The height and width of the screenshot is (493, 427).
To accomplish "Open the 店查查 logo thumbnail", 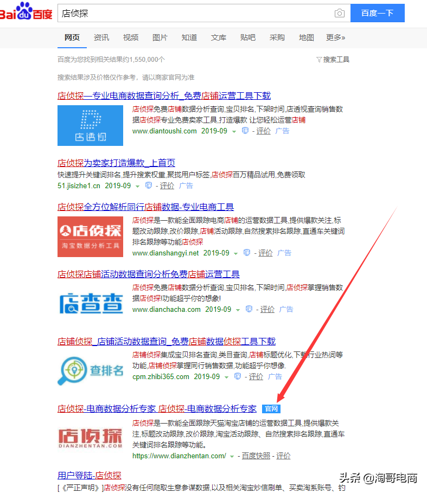I will 91,303.
